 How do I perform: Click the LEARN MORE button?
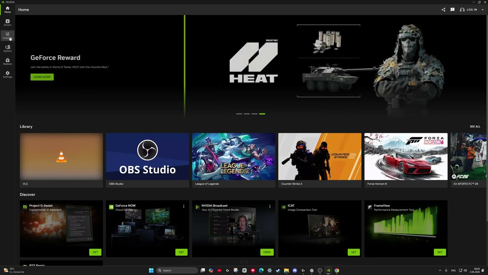(42, 77)
